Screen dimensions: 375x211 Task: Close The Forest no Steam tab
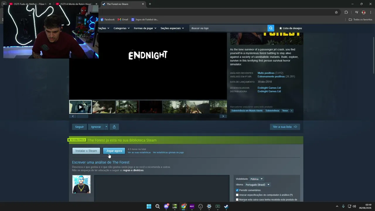143,4
